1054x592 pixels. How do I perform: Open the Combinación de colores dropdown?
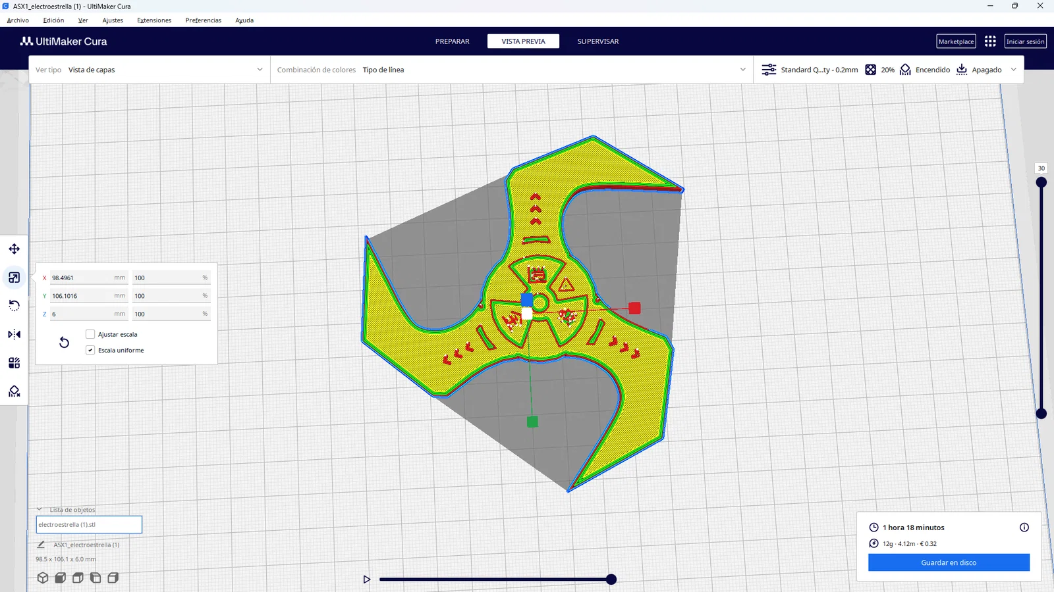[x=512, y=70]
